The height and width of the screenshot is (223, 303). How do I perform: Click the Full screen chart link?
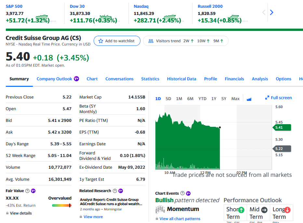[279, 98]
